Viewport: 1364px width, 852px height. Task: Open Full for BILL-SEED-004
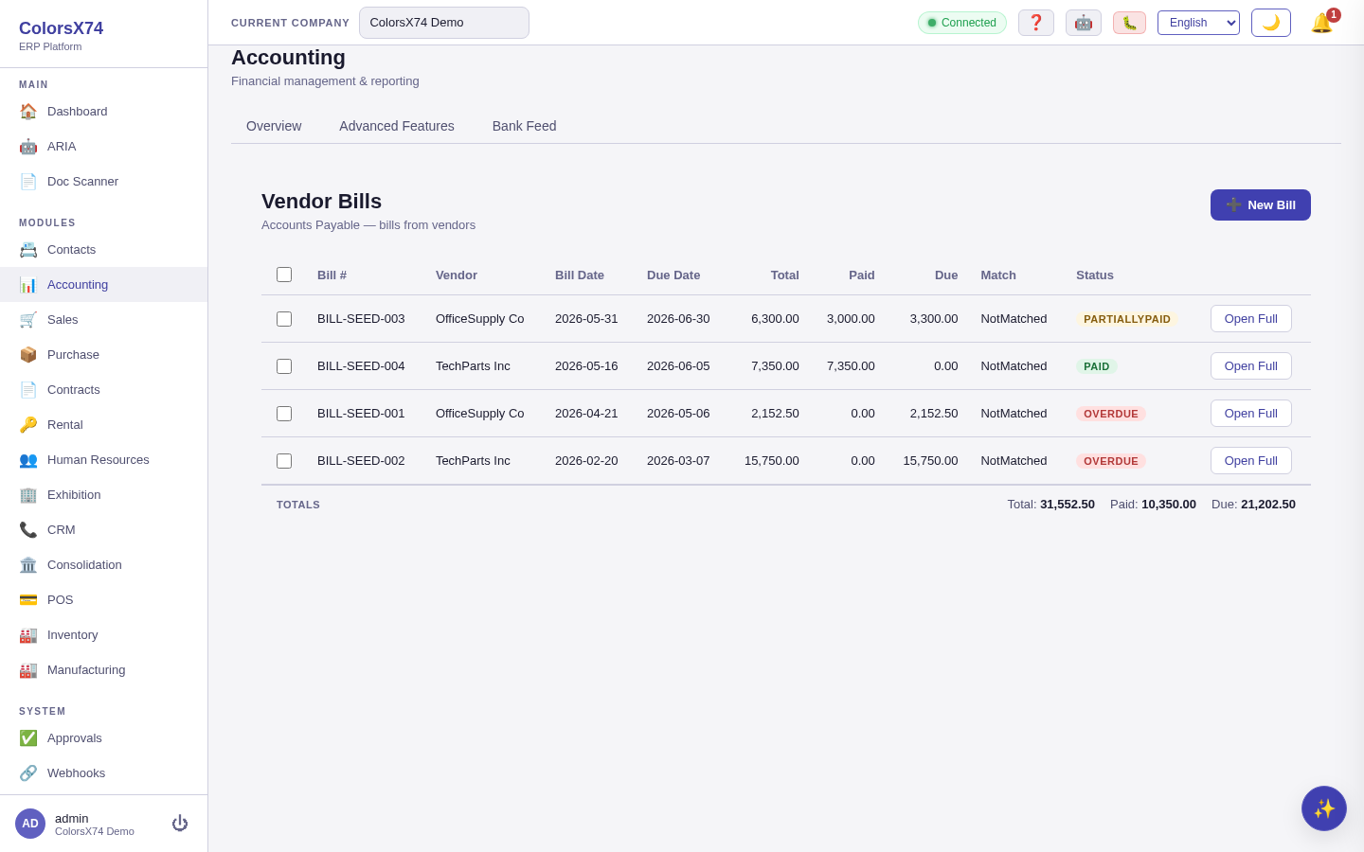[x=1251, y=366]
